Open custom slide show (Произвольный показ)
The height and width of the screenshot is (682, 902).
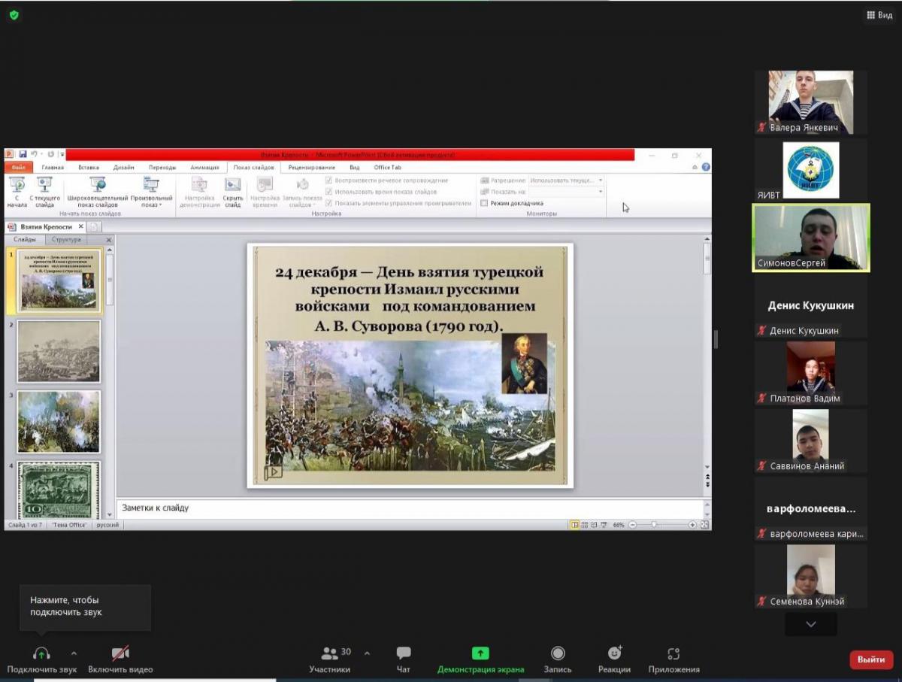151,192
